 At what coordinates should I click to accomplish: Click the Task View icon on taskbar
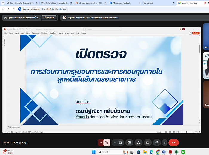click(x=132, y=152)
